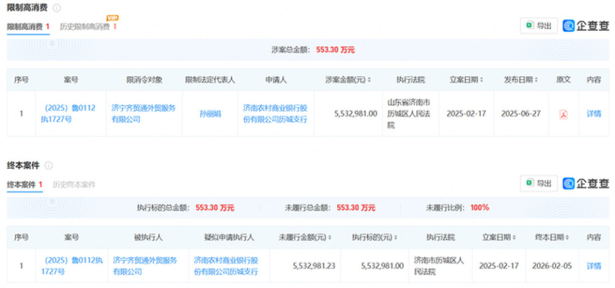615x288 pixels.
Task: Export the 终本案件 table with 导出 button
Action: pos(539,183)
